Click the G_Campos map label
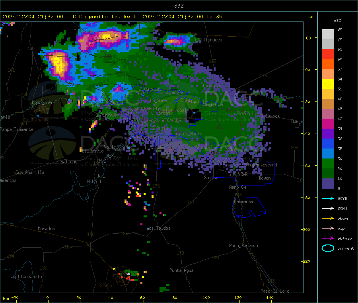The width and height of the screenshot is (358, 303). [x=270, y=116]
